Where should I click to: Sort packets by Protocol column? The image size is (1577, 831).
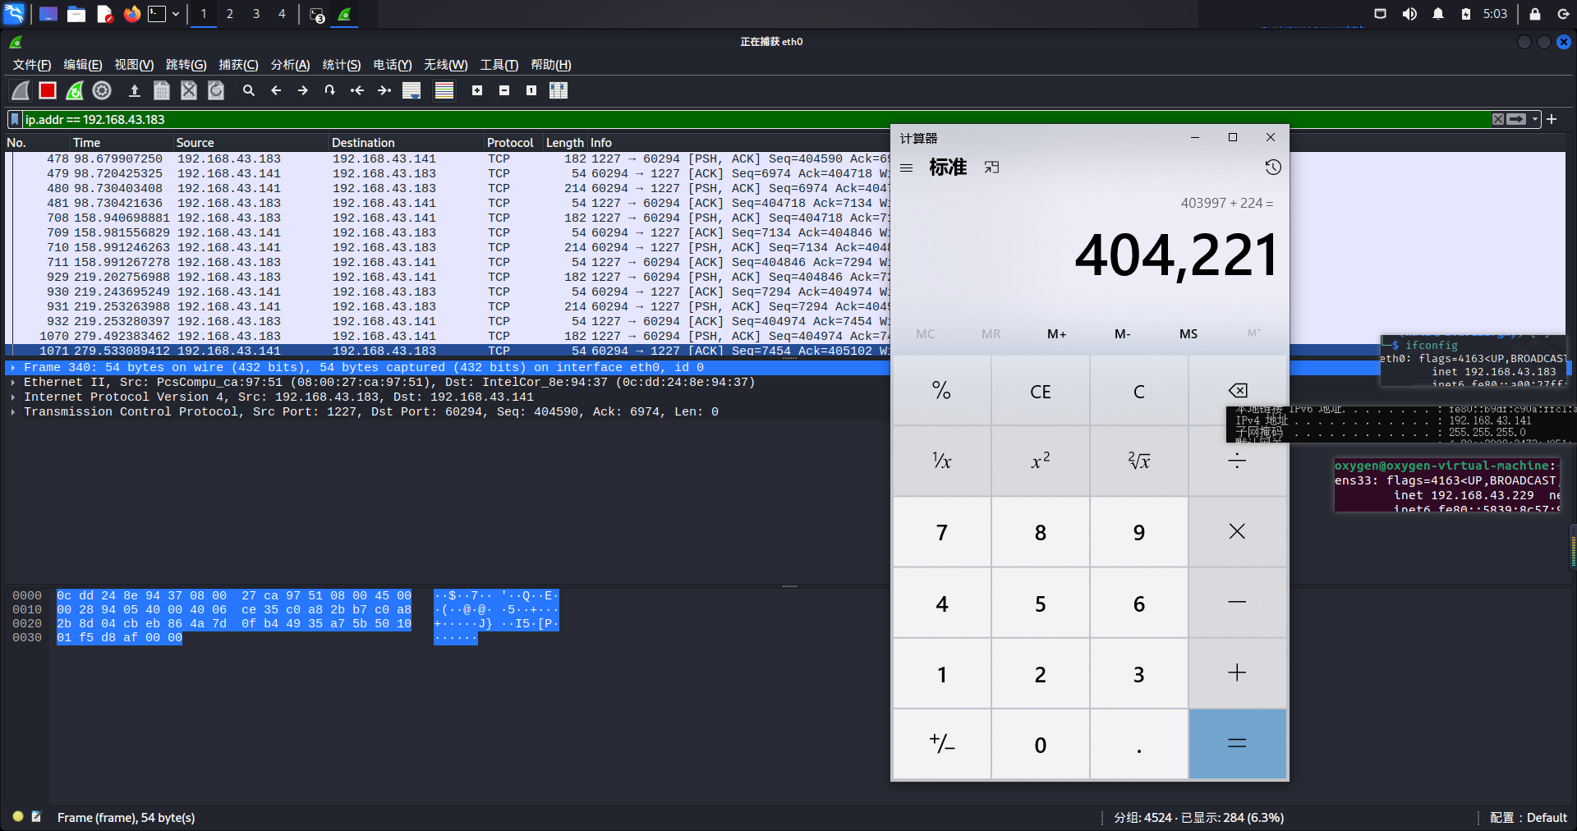513,143
